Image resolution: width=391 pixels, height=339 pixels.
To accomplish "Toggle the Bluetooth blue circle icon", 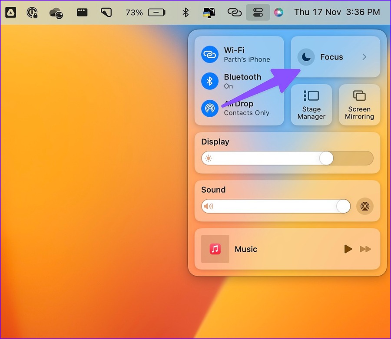I will [210, 81].
